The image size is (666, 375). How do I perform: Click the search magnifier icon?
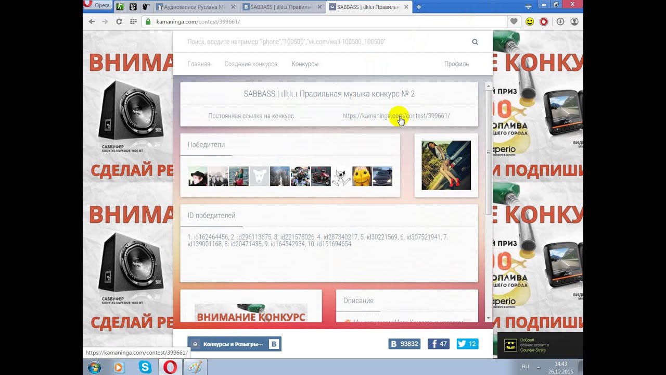(x=475, y=42)
